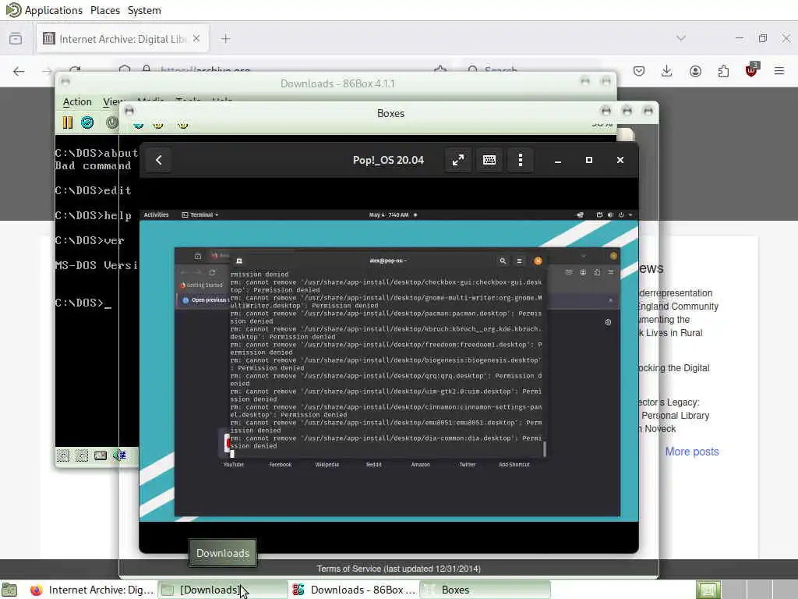Viewport: 798px width, 599px height.
Task: Open a new Firefox tab
Action: (225, 39)
